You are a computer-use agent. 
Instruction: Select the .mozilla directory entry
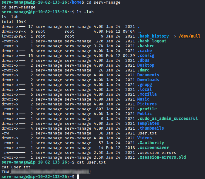pos(147,94)
